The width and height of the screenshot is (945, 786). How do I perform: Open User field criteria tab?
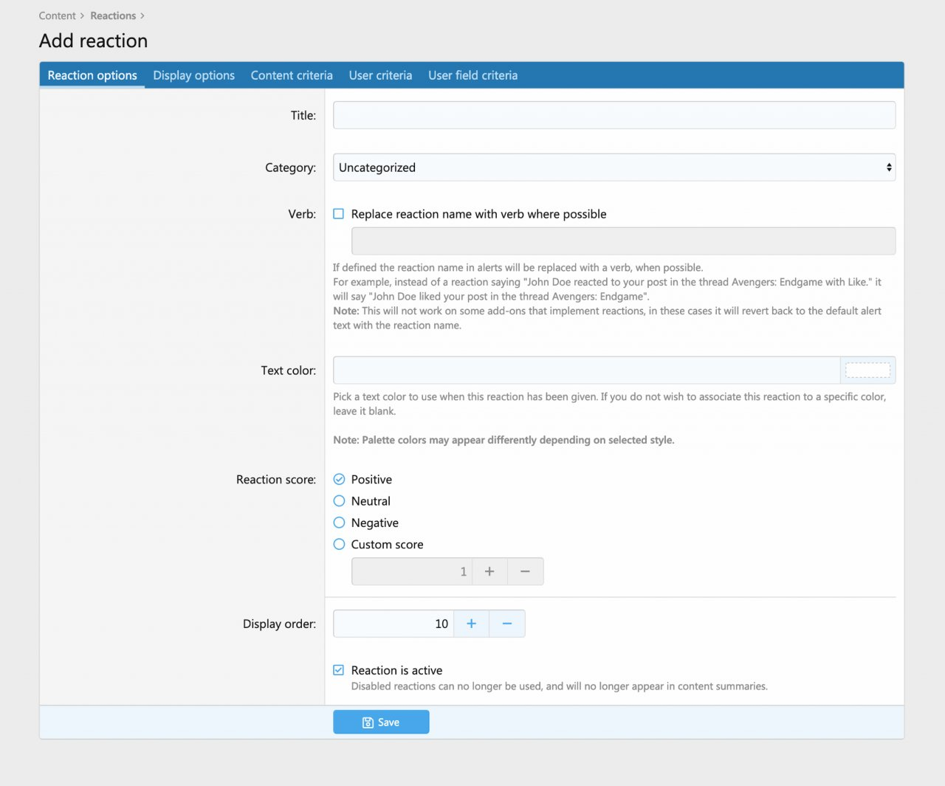click(x=472, y=75)
